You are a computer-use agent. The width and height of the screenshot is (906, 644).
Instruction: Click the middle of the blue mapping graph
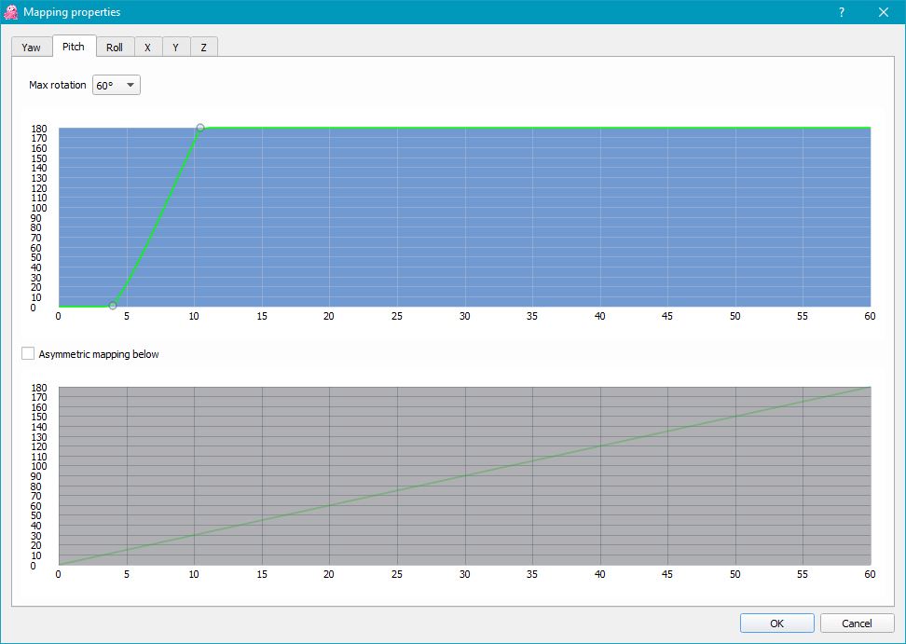464,217
